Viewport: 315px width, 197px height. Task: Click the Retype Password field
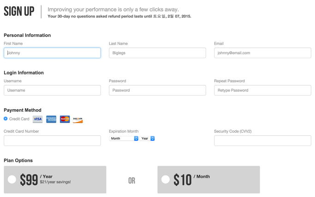click(262, 90)
